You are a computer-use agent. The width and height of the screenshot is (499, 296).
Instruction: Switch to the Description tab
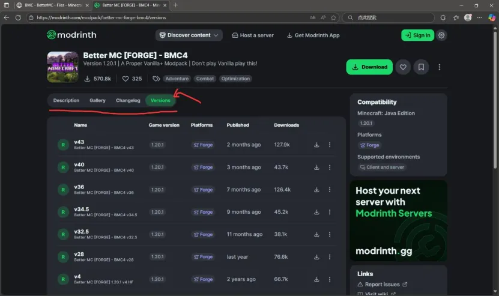(x=66, y=100)
